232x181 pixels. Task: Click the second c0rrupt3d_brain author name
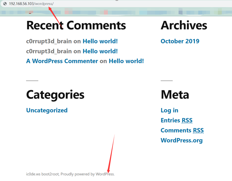[49, 51]
